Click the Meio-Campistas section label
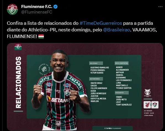Screen dimensions: 165x131 [x=121, y=63]
